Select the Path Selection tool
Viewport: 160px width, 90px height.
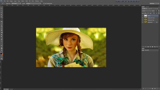point(1,43)
